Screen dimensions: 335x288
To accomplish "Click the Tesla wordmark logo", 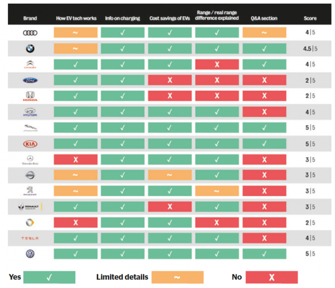I will click(x=30, y=238).
